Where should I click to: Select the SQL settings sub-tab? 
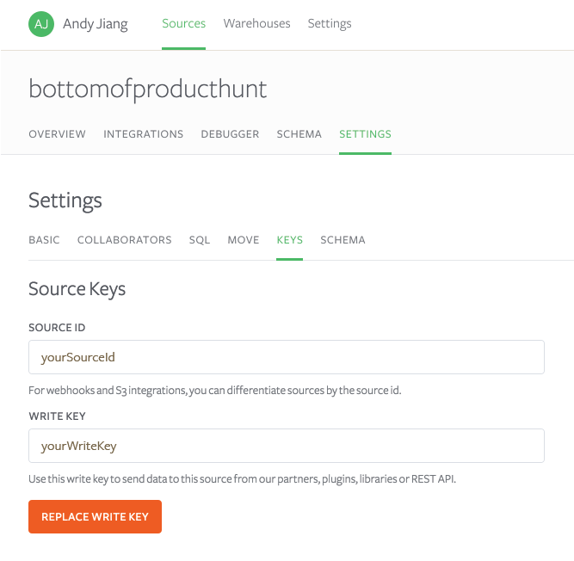tap(200, 240)
